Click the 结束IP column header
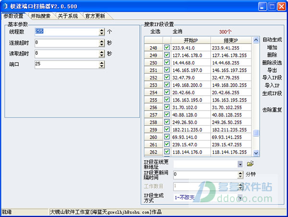Screen dimensions: 288x217 click(231, 40)
